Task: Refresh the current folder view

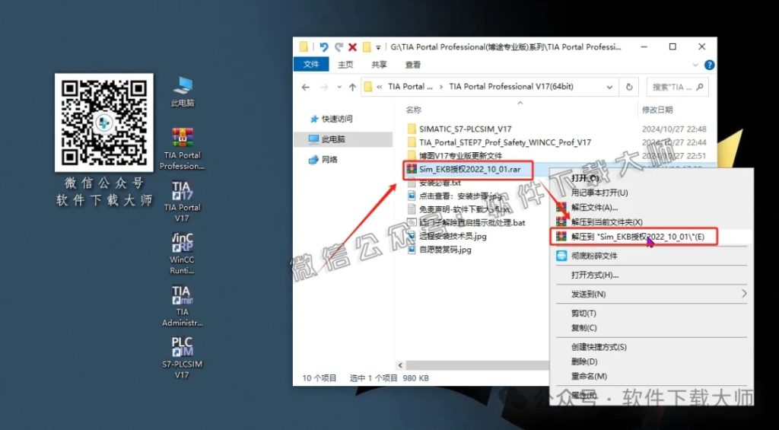Action: 629,87
